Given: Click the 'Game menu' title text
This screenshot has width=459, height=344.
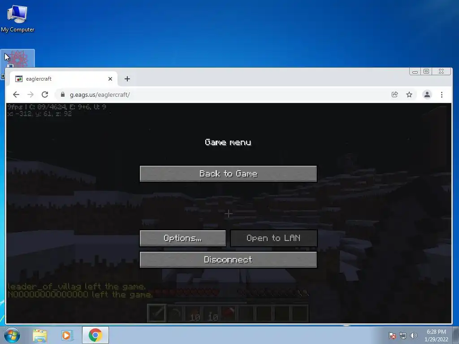Looking at the screenshot, I should click(228, 142).
